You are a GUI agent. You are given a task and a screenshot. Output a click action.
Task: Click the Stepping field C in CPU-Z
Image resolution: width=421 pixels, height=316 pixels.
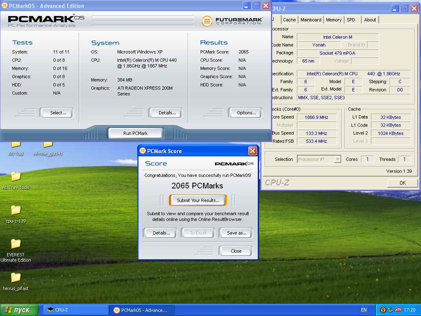click(400, 82)
